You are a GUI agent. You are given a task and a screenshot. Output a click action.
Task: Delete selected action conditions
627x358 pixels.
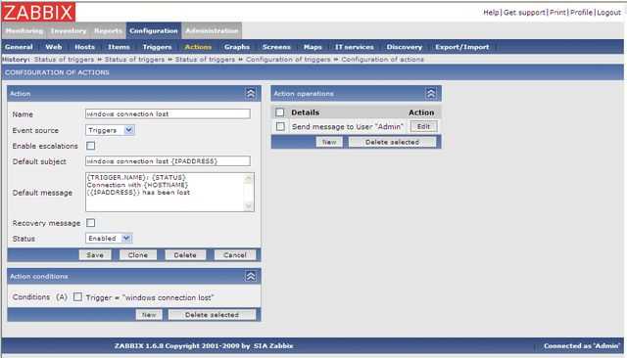(x=212, y=315)
